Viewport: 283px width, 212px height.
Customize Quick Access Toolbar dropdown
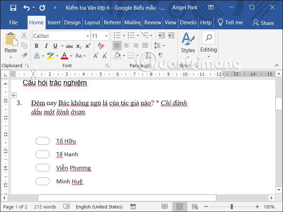pyautogui.click(x=55, y=8)
